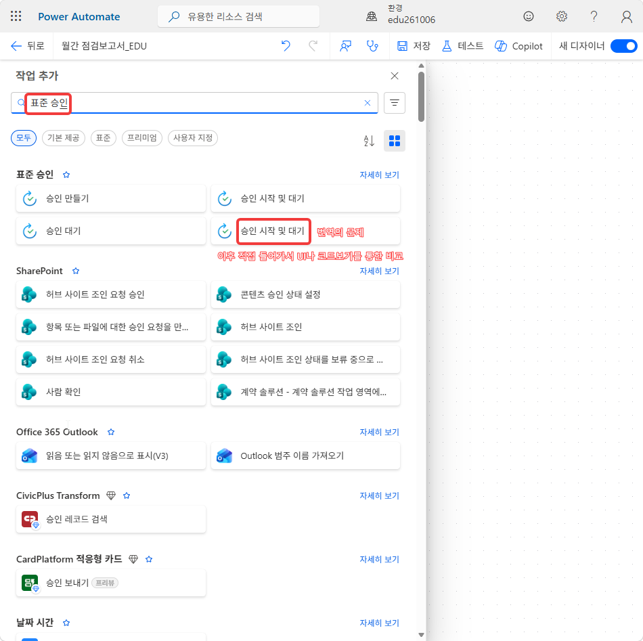Select the 기본 제공 filter chip

tap(63, 138)
